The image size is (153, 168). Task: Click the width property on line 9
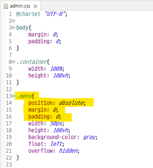pyautogui.click(x=36, y=69)
